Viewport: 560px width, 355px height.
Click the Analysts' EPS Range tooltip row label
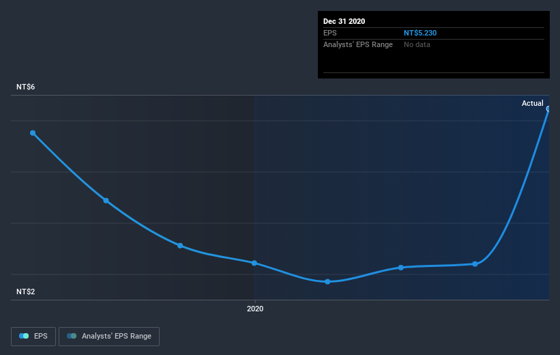point(358,44)
